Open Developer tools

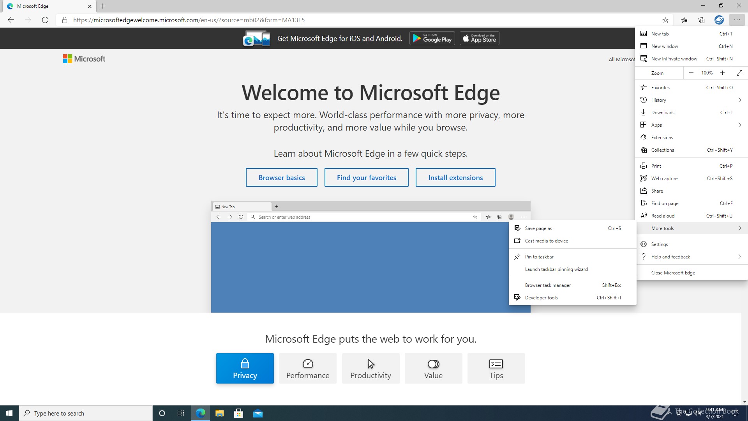[573, 298]
